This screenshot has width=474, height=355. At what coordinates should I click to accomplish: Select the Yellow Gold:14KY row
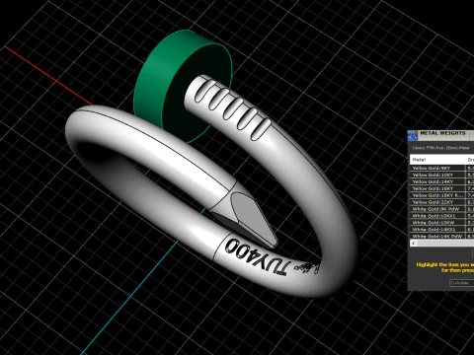click(x=441, y=181)
